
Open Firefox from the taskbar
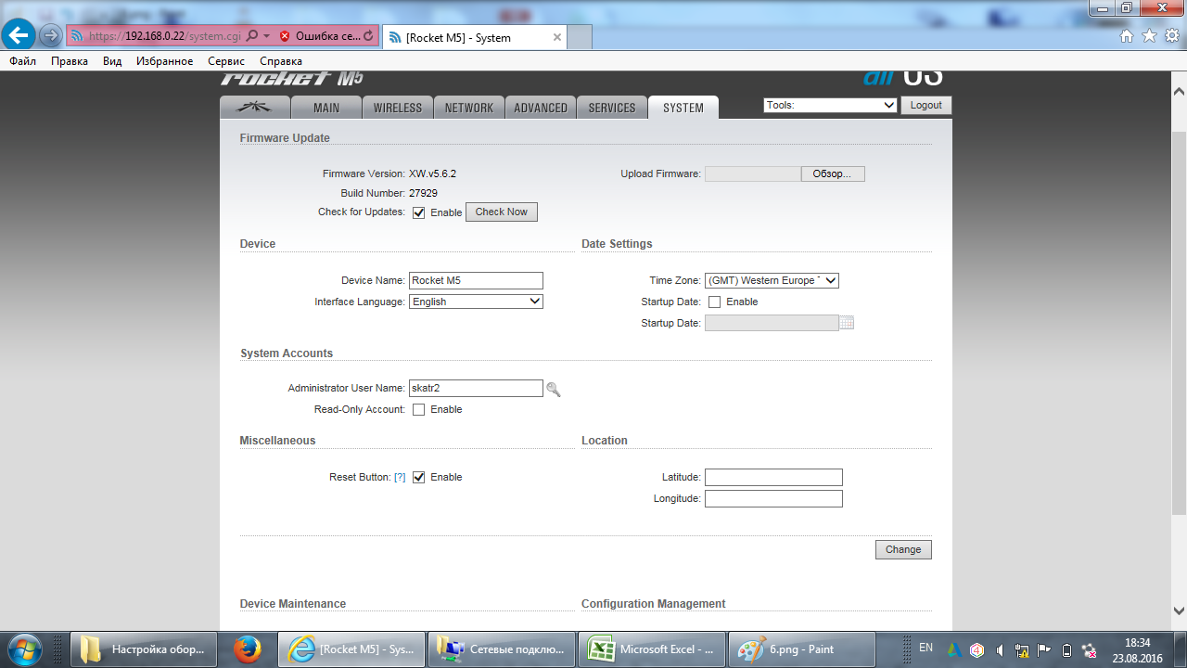(248, 649)
